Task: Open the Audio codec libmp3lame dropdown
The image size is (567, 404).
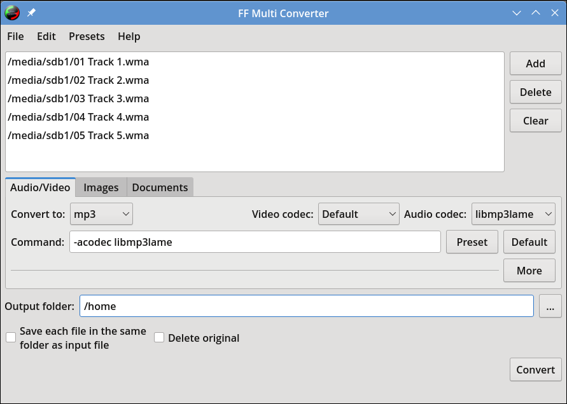Action: click(x=513, y=213)
